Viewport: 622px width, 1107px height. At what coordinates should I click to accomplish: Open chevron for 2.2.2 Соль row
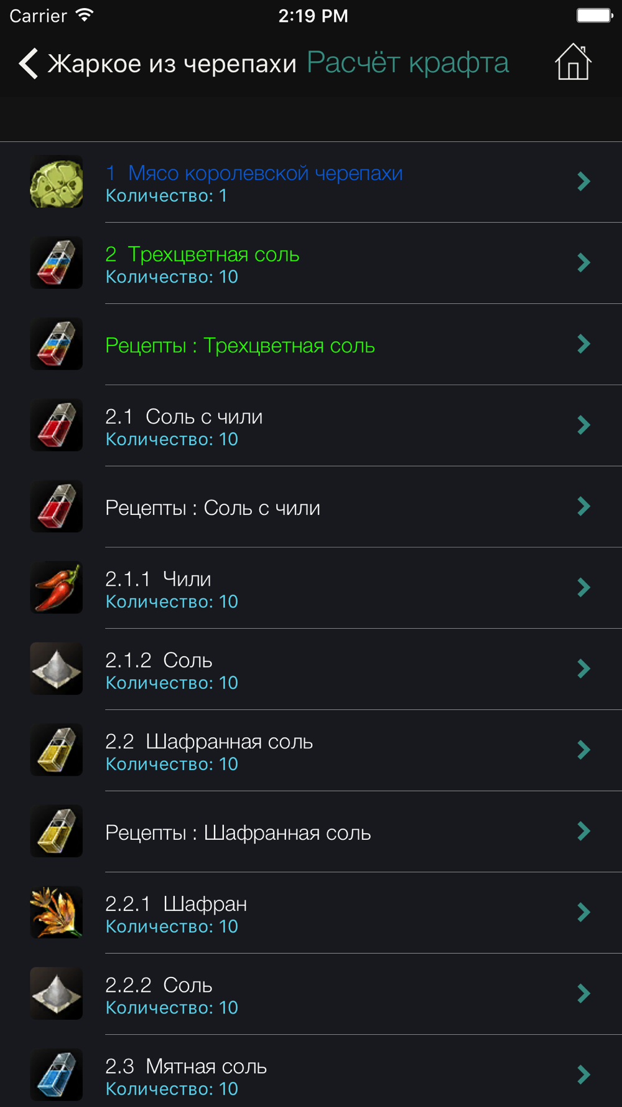pos(583,994)
